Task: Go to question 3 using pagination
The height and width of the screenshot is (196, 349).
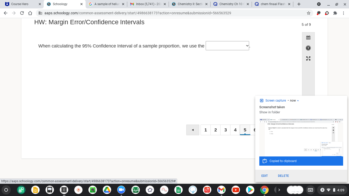Action: [x=225, y=130]
